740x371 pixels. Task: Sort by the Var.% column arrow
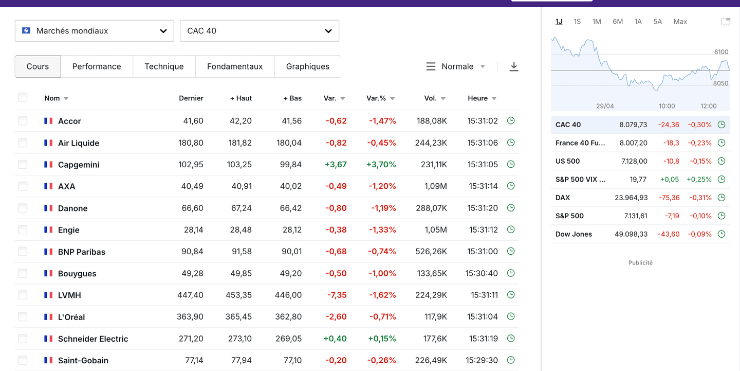tap(393, 98)
